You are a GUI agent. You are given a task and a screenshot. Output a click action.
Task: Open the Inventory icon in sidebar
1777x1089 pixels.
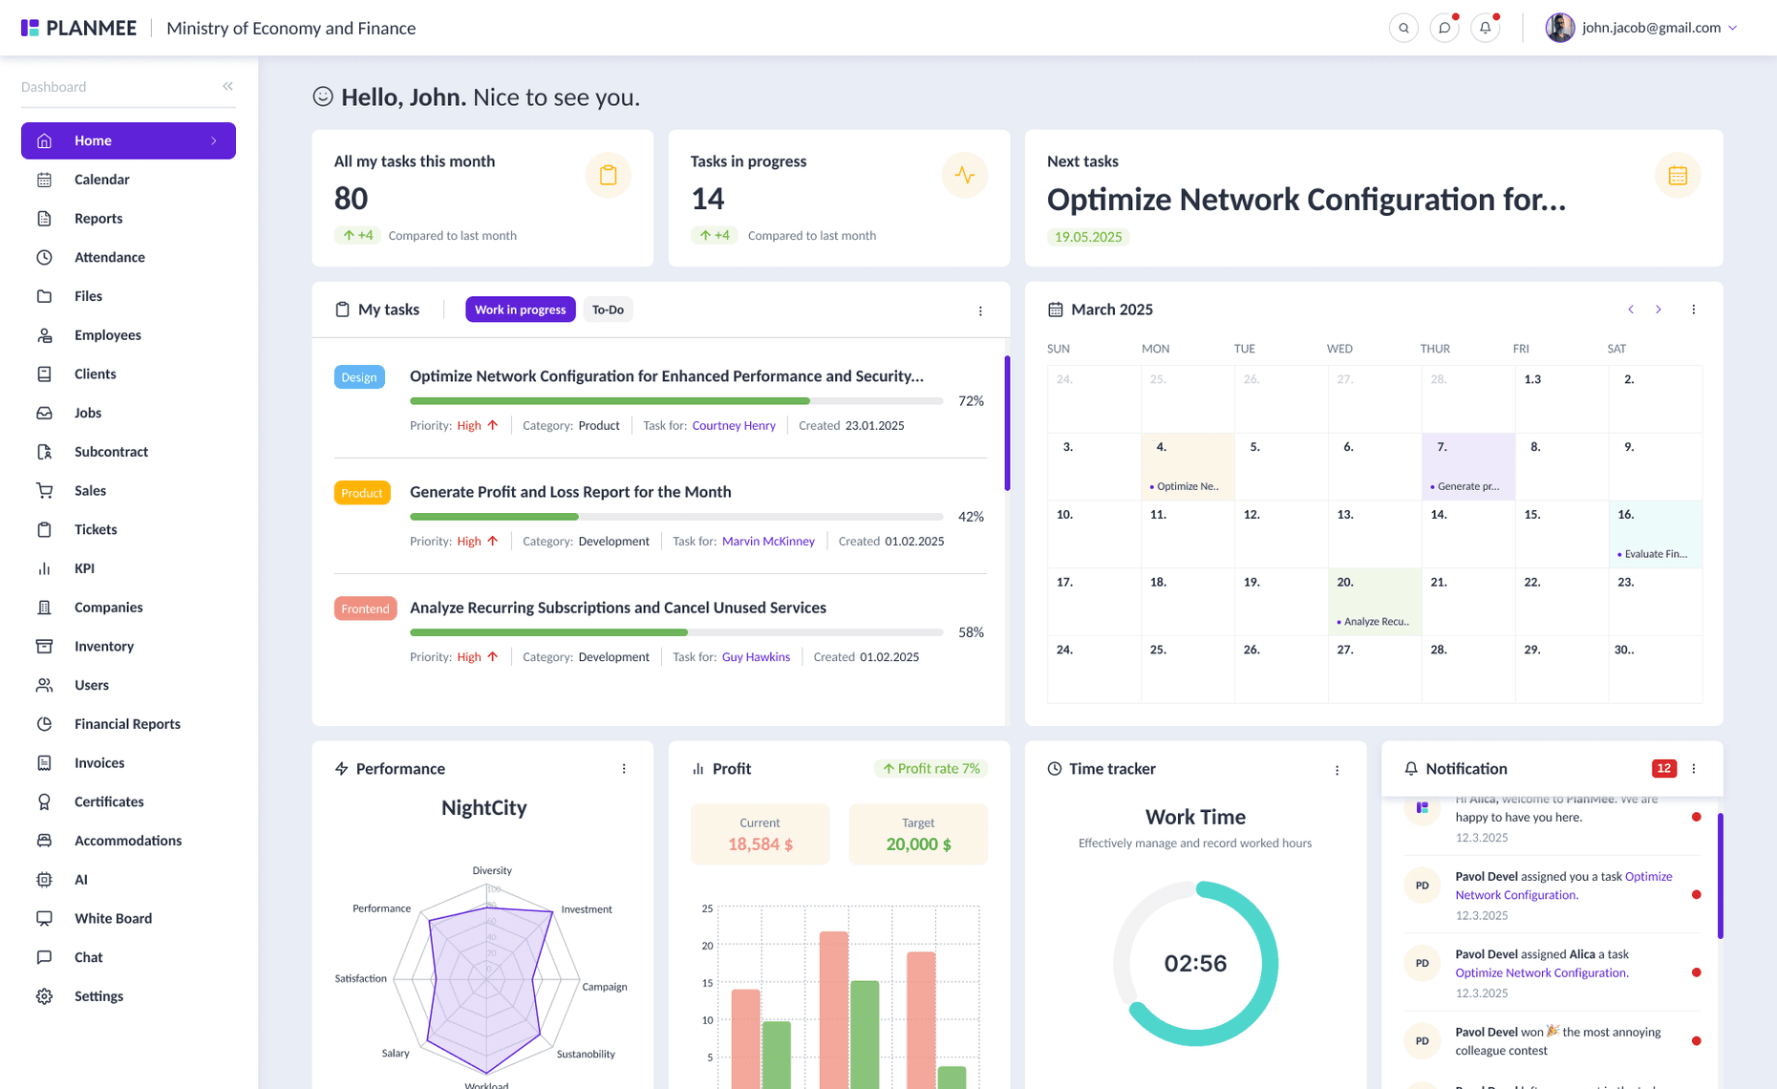click(44, 647)
